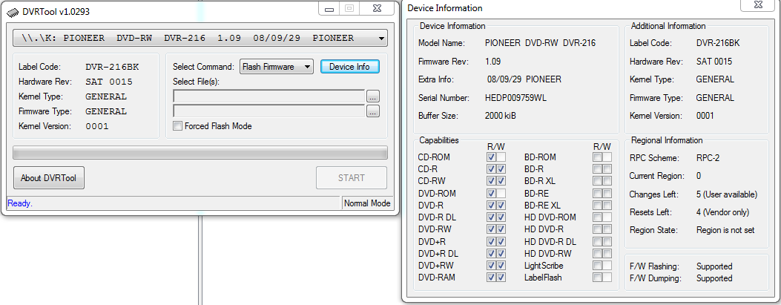Toggle the CD-RW read checkbox
Screen dimensions: 781x305
pyautogui.click(x=492, y=181)
